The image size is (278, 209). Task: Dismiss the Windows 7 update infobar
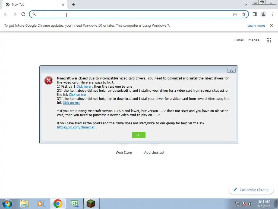point(271,25)
